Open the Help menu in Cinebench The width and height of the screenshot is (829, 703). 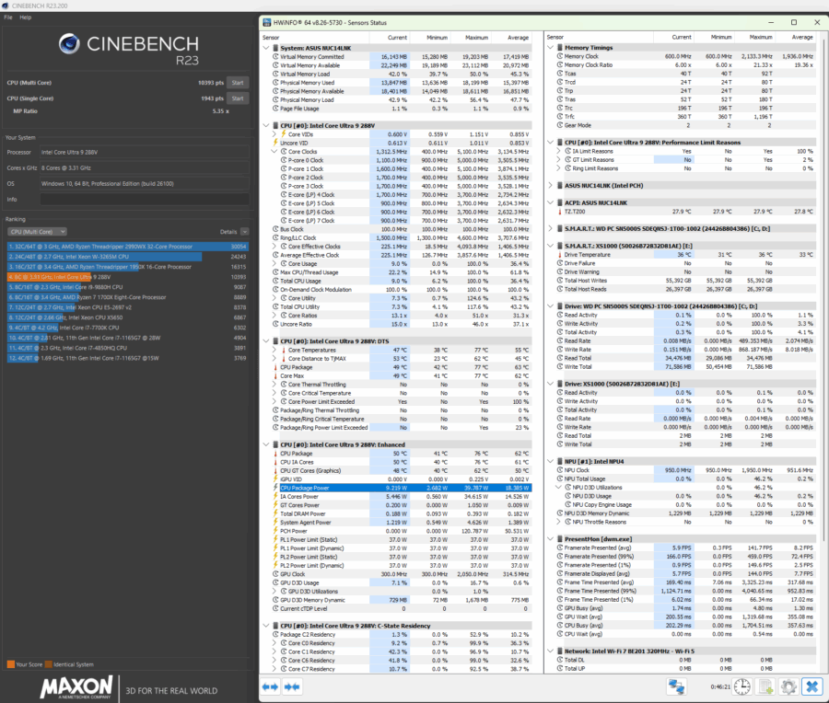tap(26, 17)
